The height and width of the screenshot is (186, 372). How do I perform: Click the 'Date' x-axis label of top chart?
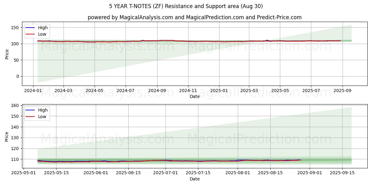tap(195, 96)
